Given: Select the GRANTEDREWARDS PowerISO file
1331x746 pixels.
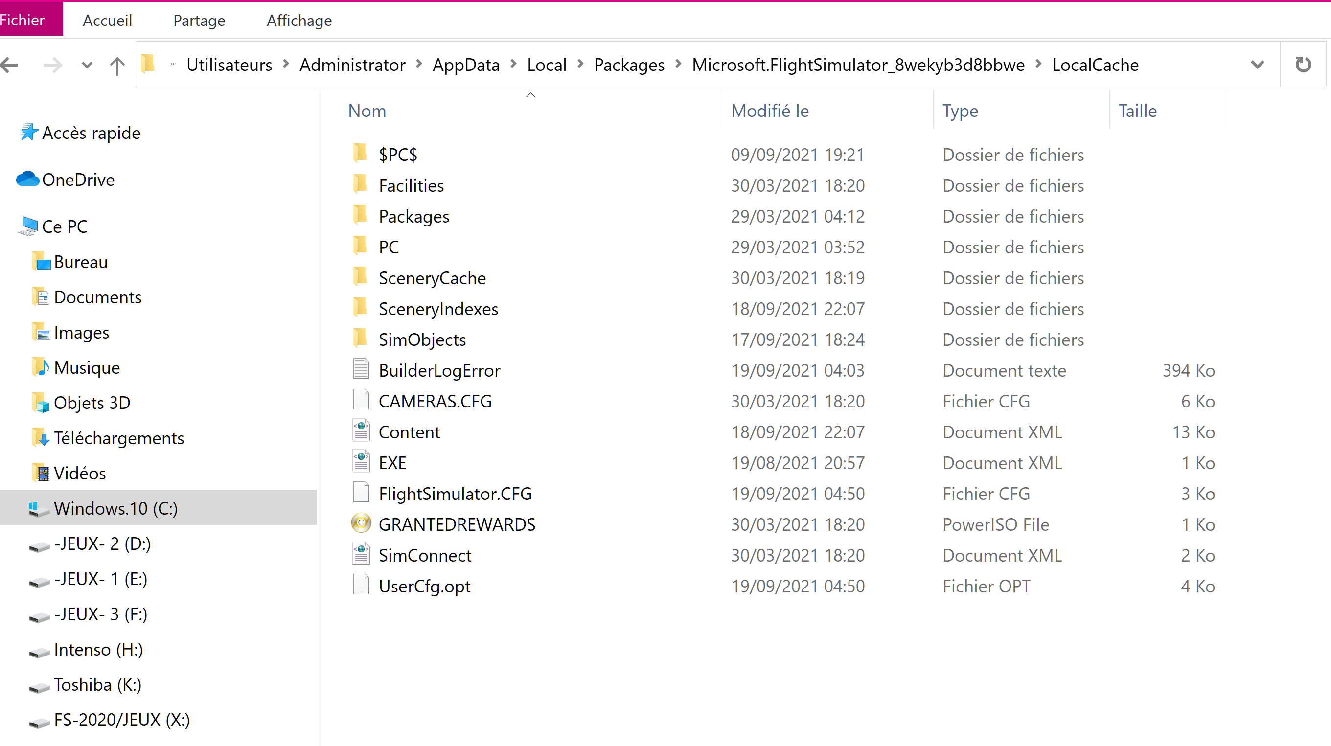Looking at the screenshot, I should point(457,524).
